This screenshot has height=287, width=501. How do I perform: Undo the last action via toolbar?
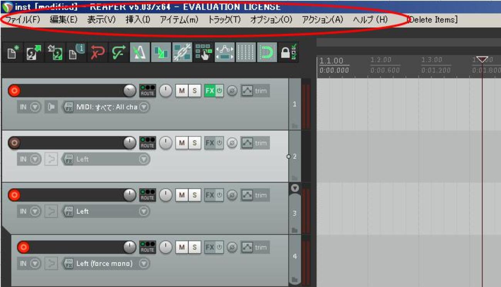click(x=98, y=53)
